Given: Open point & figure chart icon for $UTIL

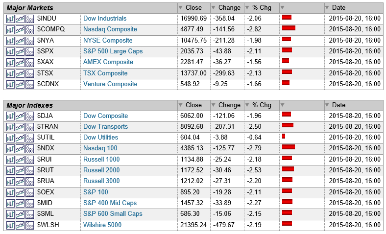Looking at the screenshot, I should click(x=29, y=138).
